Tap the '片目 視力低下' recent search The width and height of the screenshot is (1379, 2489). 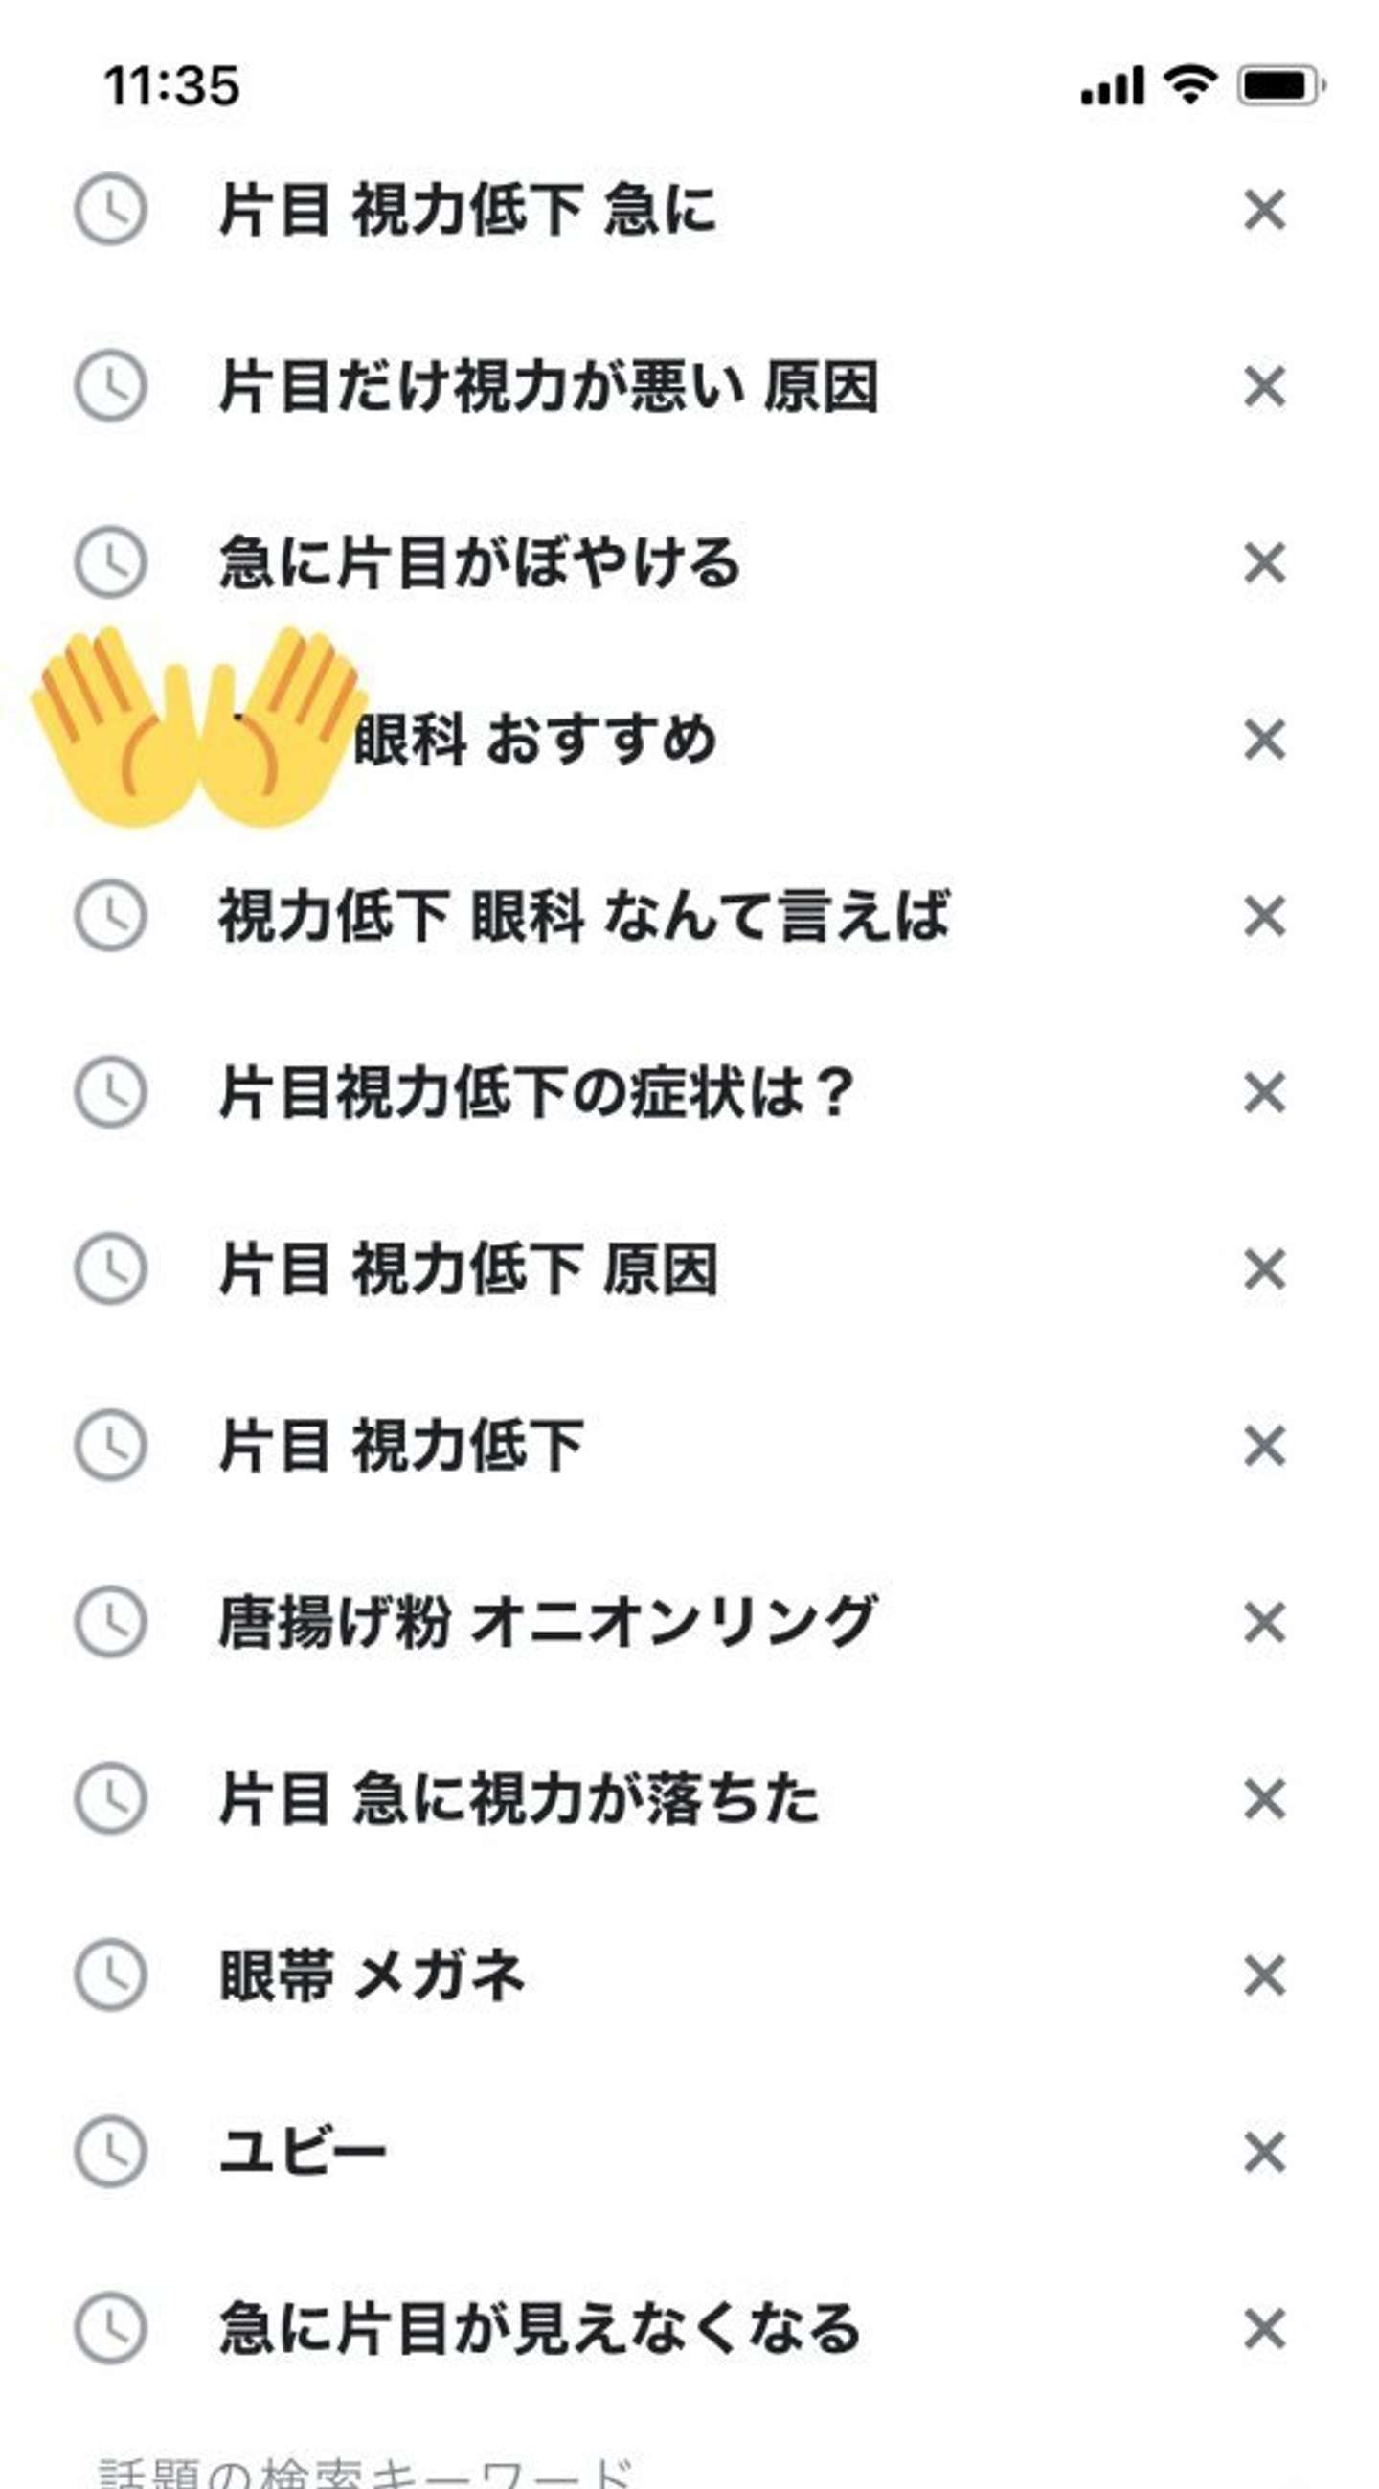(x=400, y=1447)
